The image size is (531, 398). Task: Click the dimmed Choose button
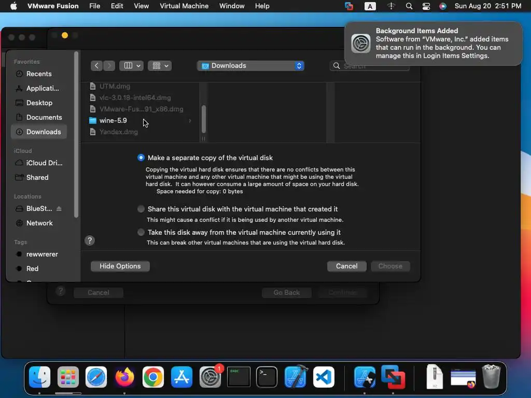tap(390, 266)
